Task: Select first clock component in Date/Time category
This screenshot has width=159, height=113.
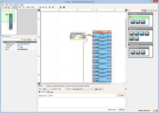Action: 132,33
